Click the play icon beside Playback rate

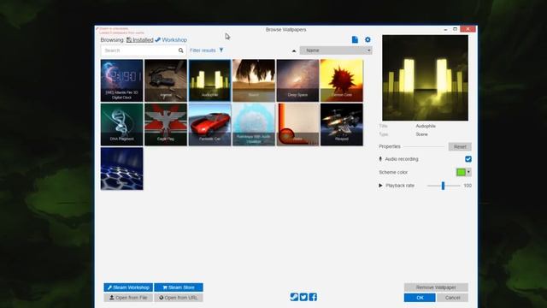[x=380, y=186]
